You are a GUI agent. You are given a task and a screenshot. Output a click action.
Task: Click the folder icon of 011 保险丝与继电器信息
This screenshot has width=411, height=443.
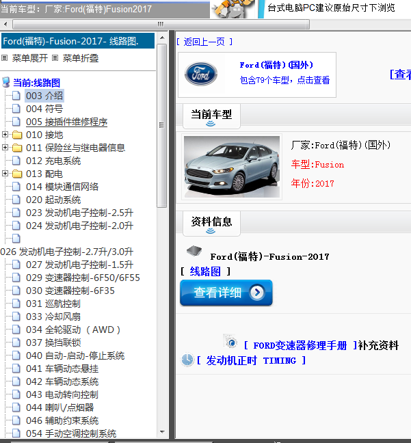pos(17,148)
